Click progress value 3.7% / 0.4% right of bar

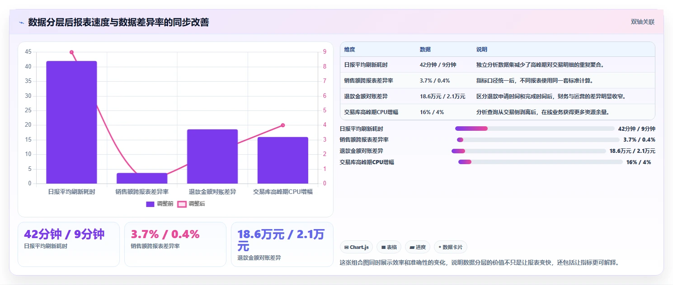(x=639, y=140)
